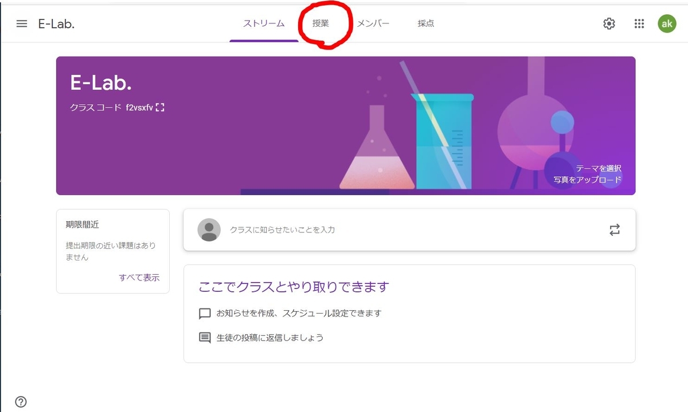
Task: Open the メンバー tab
Action: tap(373, 24)
